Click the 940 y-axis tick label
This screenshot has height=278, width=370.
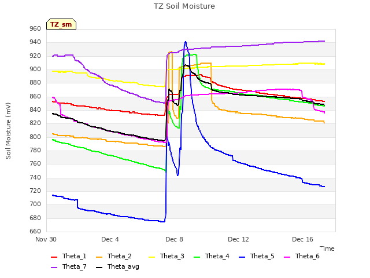pos(35,42)
